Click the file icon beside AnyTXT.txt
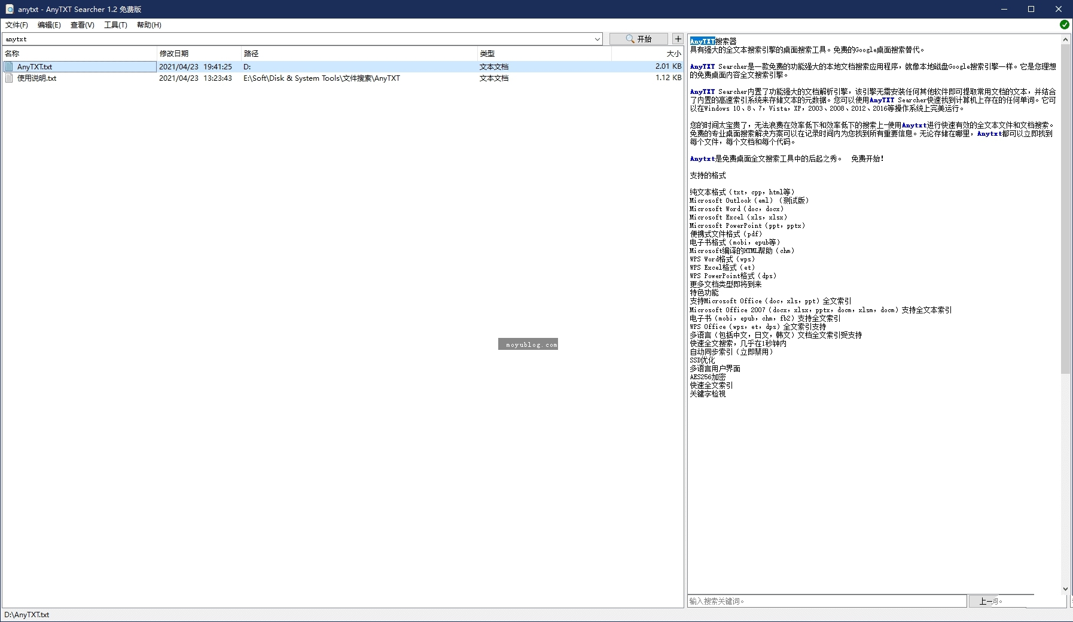Viewport: 1073px width, 622px height. point(9,67)
